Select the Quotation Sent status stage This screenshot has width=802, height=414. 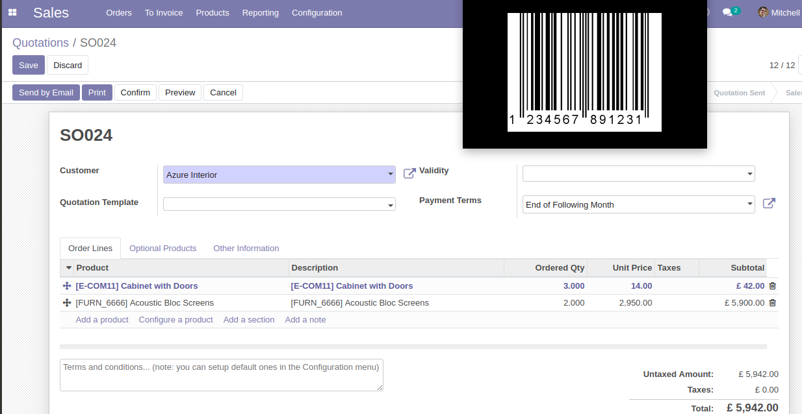click(740, 93)
